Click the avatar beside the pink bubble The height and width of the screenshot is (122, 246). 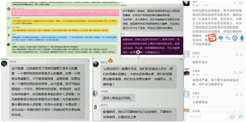point(9,9)
